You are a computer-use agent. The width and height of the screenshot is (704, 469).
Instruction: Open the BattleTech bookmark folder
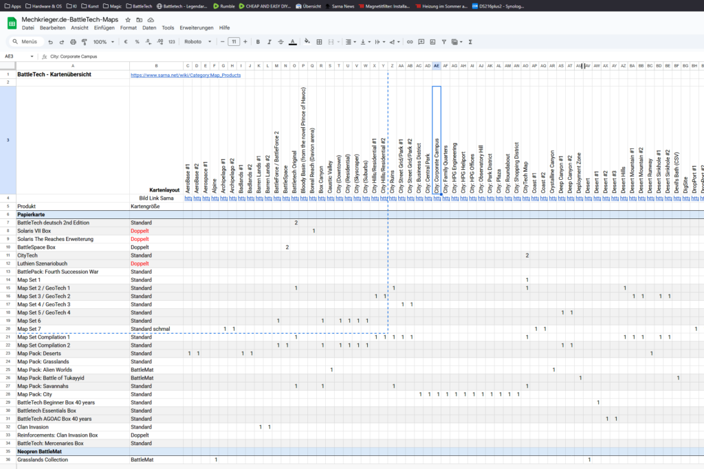[139, 6]
